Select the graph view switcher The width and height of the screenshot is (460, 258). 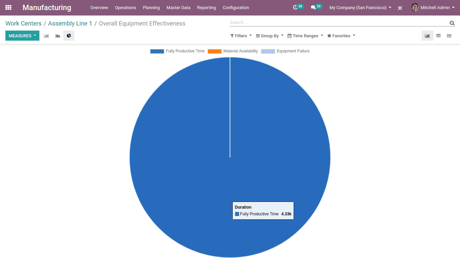coord(427,36)
